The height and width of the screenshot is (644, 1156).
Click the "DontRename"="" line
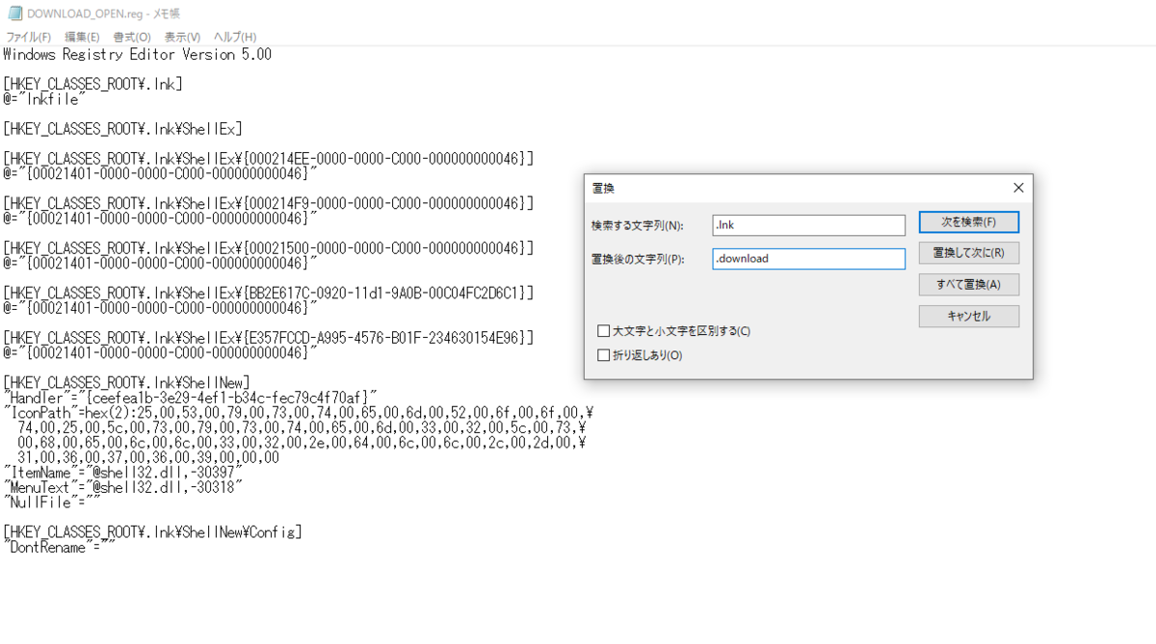pos(59,547)
